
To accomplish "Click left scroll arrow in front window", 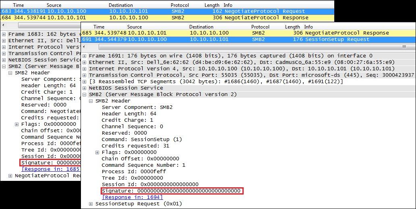I will 84,47.
